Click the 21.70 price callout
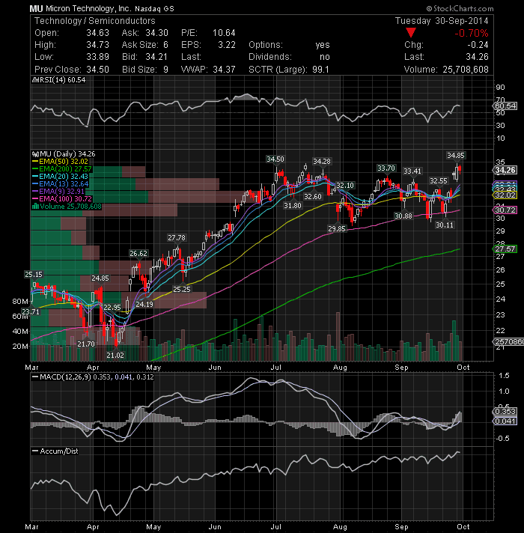Viewport: 524px width, 533px height. 85,344
